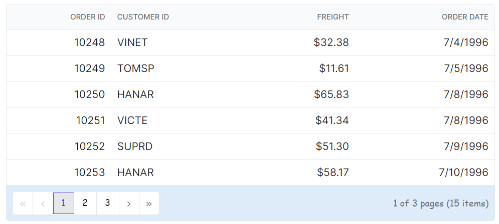Click the SUPRD customer cell
Viewport: 499px width, 224px height.
134,146
